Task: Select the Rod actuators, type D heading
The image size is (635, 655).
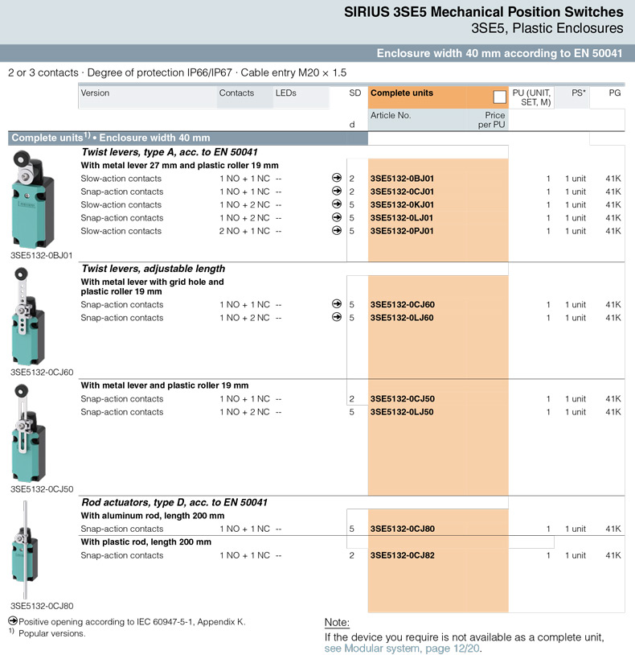Action: [174, 502]
